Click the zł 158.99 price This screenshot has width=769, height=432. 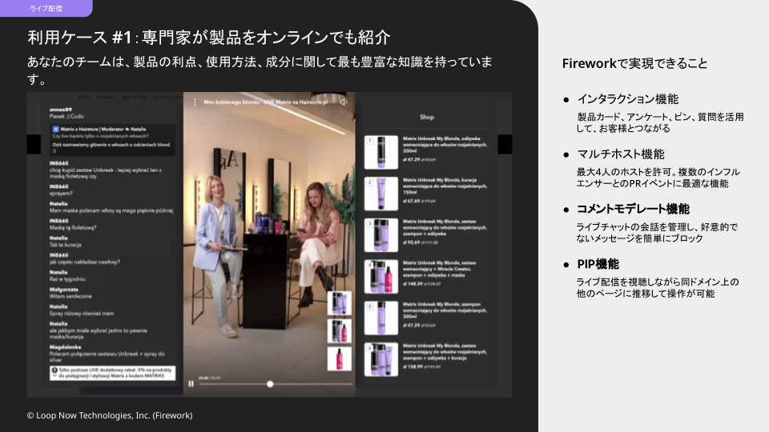point(413,366)
